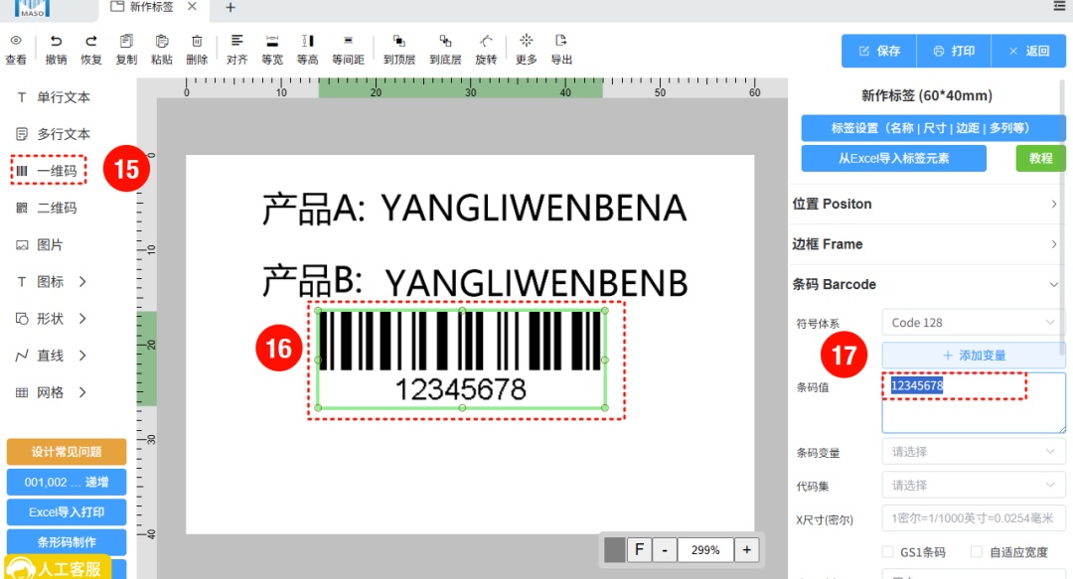Zoom out with the minus button

[x=665, y=549]
